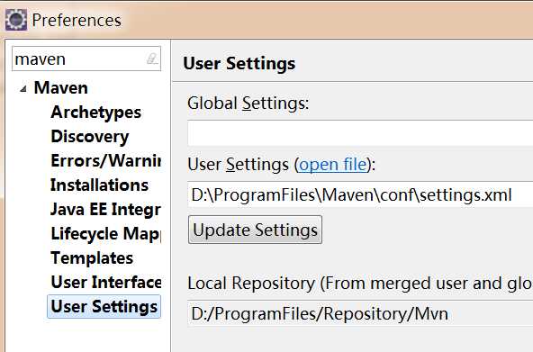Click the Preferences title bar text
The width and height of the screenshot is (533, 352).
(x=77, y=21)
